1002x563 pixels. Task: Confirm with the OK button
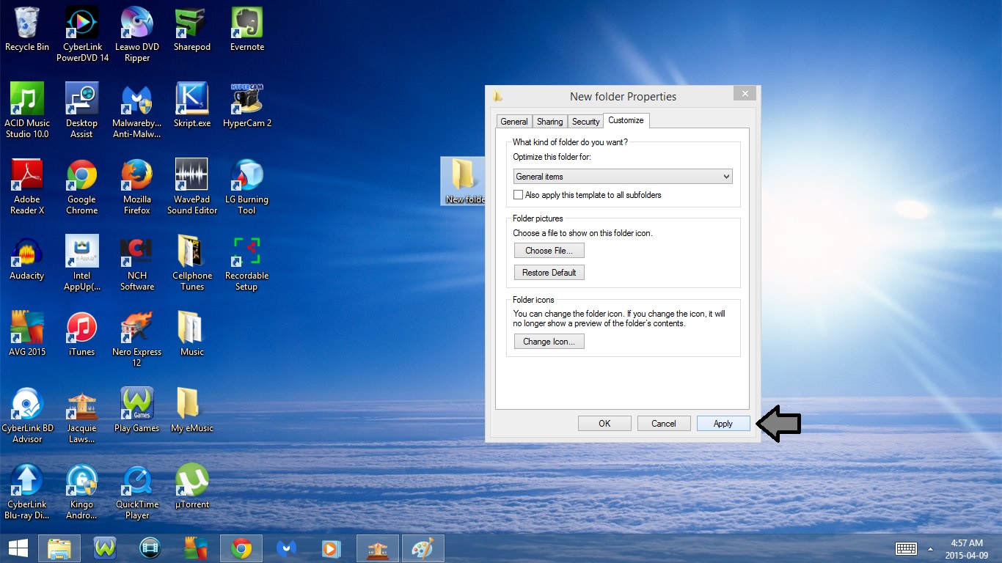604,424
